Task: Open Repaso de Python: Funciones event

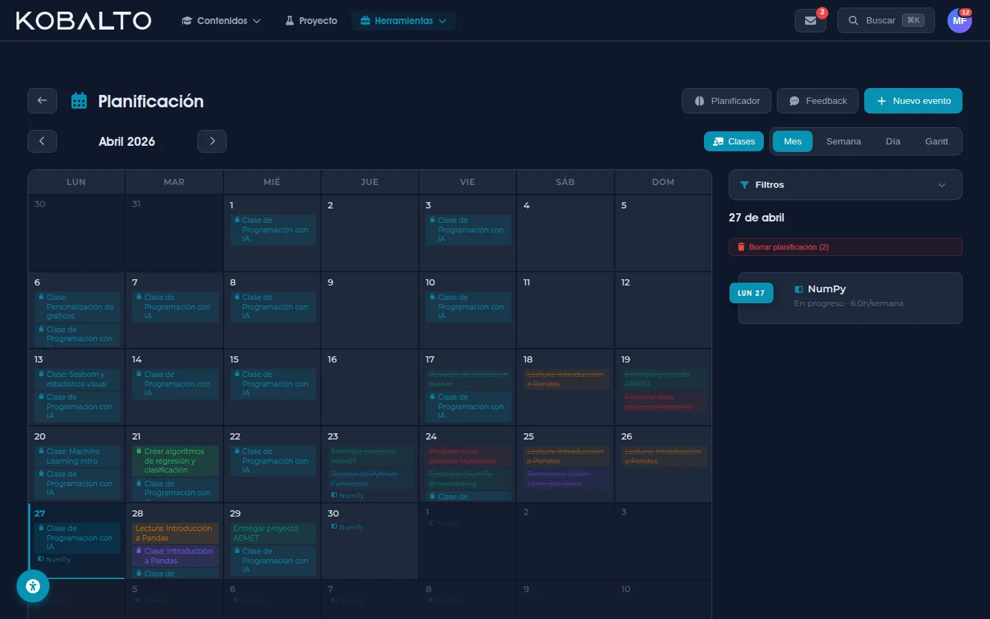Action: [371, 479]
